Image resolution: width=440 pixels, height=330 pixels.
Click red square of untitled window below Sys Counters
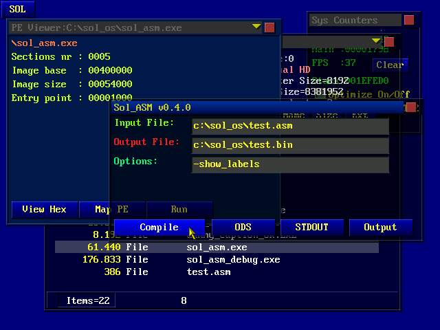[389, 42]
